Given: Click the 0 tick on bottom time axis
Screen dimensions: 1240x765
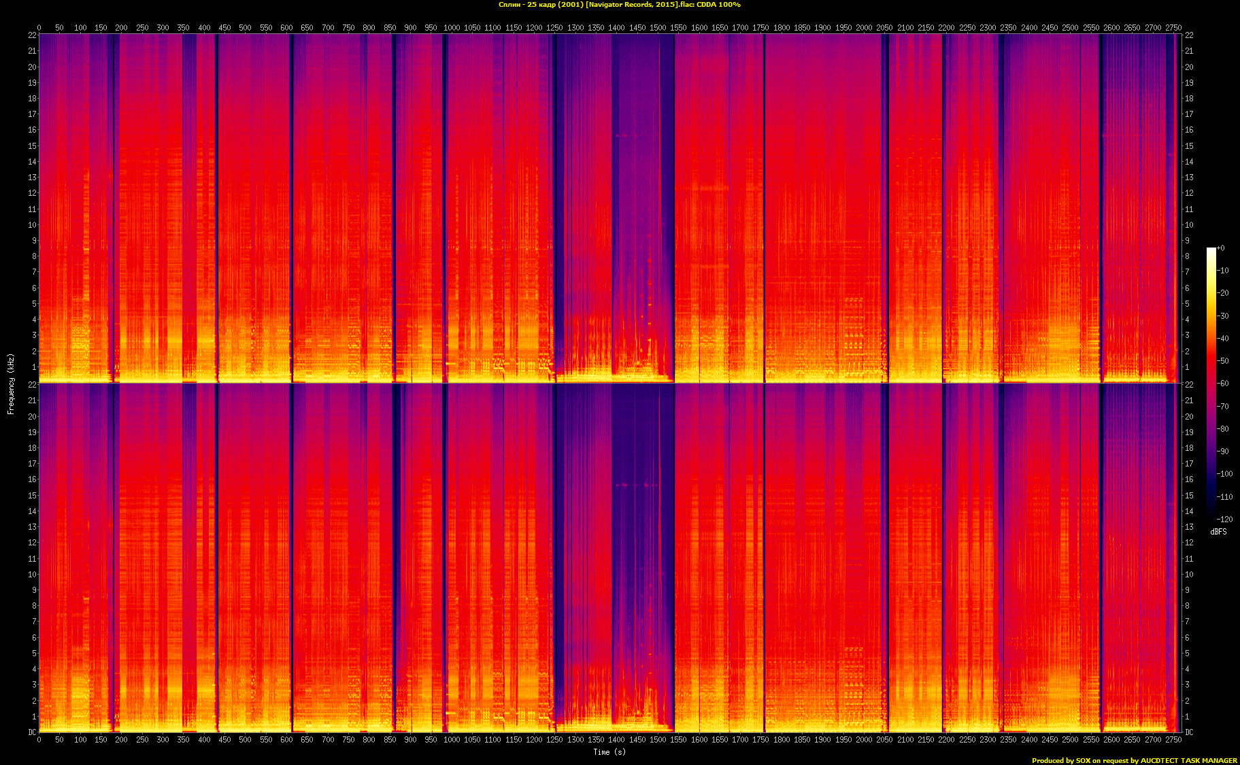Looking at the screenshot, I should click(x=39, y=740).
